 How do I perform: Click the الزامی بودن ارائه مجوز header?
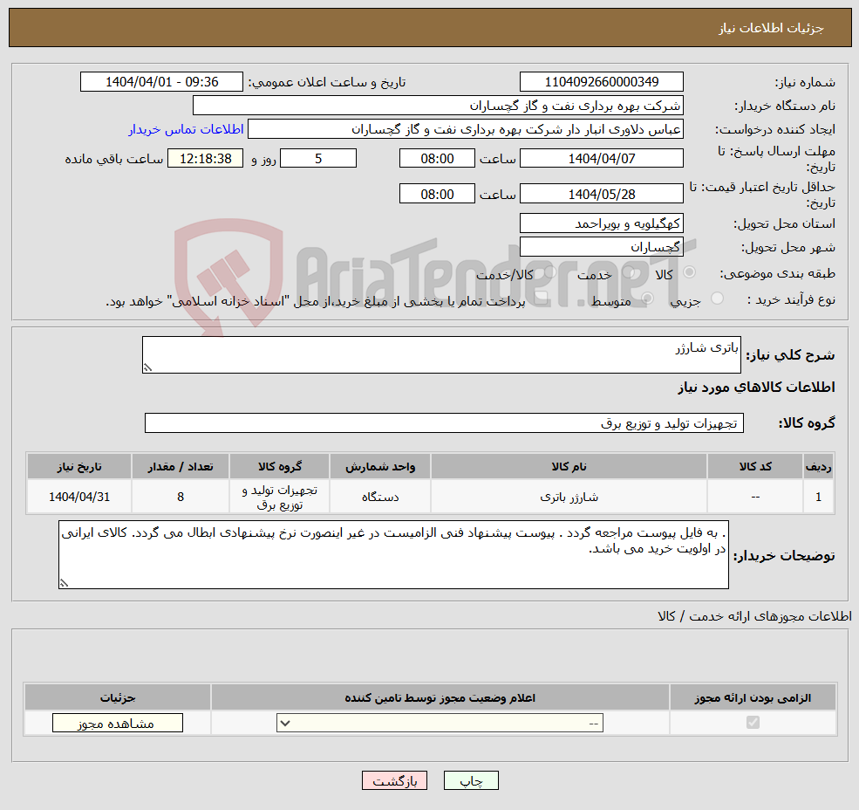pos(753,697)
